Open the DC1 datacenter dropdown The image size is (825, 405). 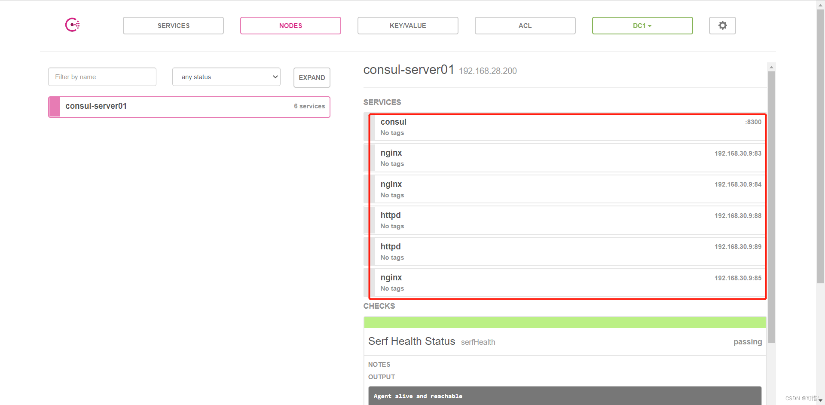point(642,25)
